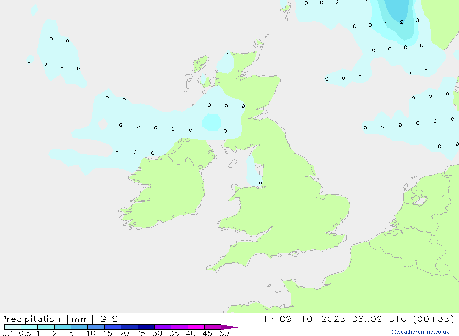Click the legend label '50'
The image size is (459, 336).
224,333
